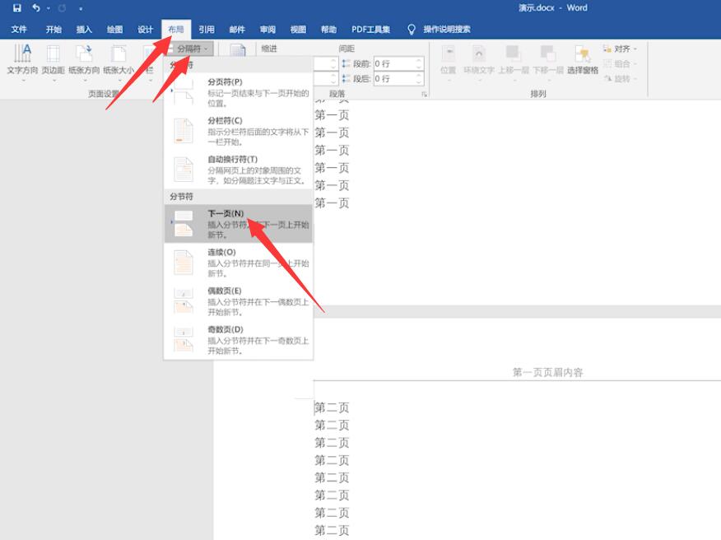Image resolution: width=721 pixels, height=540 pixels.
Task: Choose 分页符(P) page break option
Action: pos(238,92)
